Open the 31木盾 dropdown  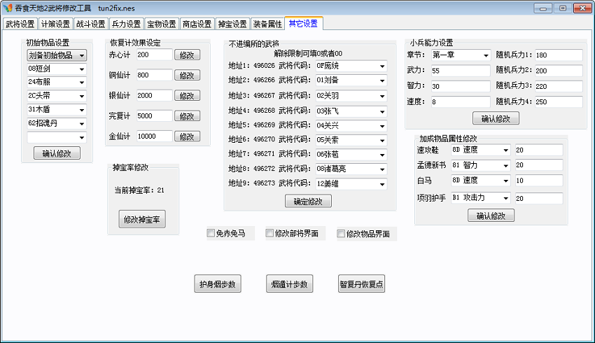click(57, 110)
